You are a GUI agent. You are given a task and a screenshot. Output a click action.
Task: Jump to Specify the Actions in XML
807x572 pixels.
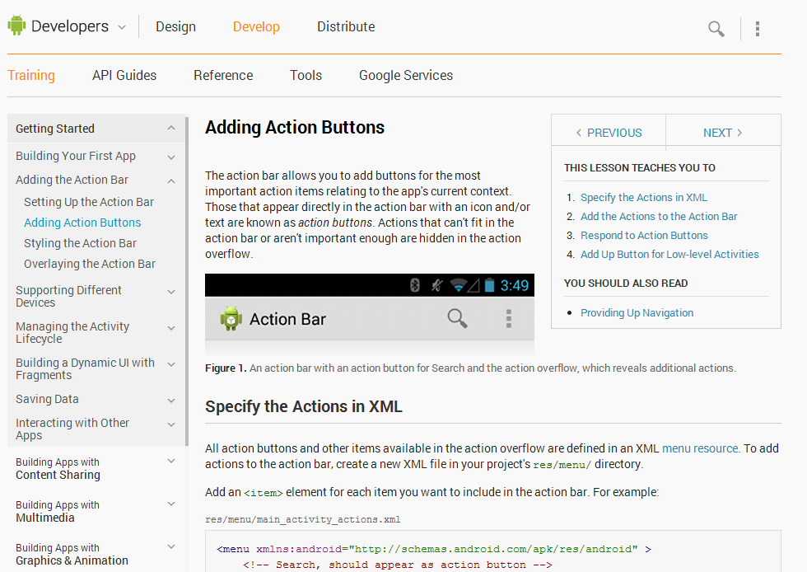644,197
